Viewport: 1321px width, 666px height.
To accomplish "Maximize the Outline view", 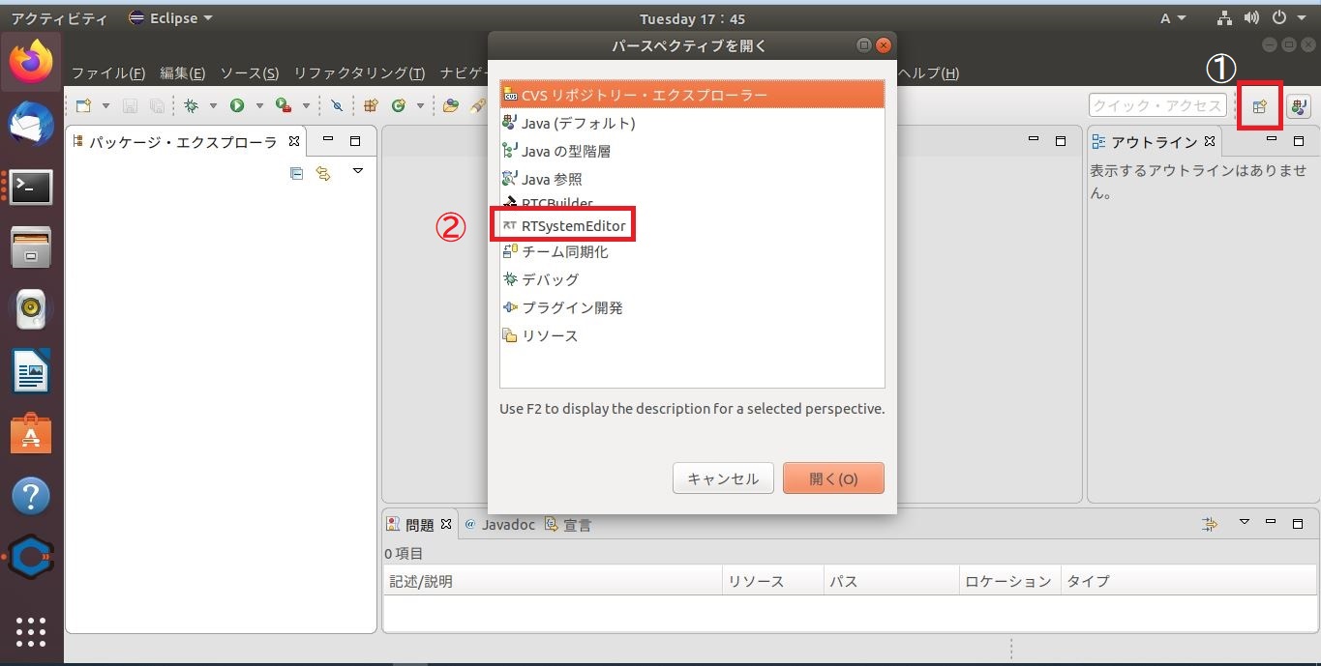I will coord(1299,141).
